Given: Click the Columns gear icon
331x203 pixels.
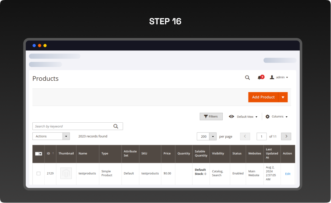Looking at the screenshot, I should coord(268,116).
